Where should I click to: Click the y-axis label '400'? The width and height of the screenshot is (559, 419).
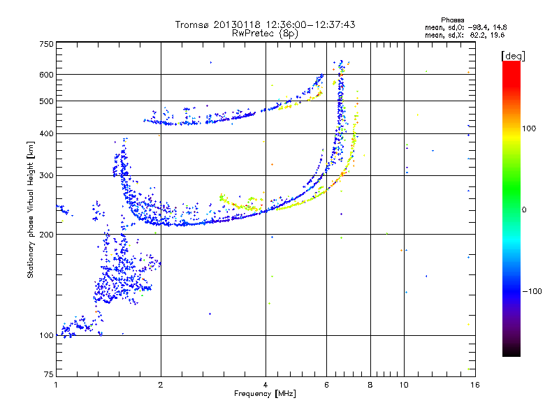click(x=47, y=133)
